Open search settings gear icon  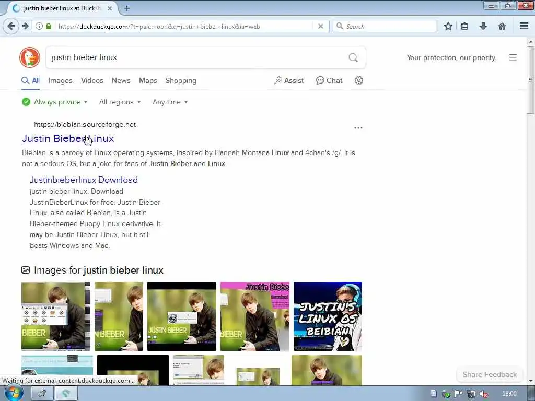tap(358, 80)
